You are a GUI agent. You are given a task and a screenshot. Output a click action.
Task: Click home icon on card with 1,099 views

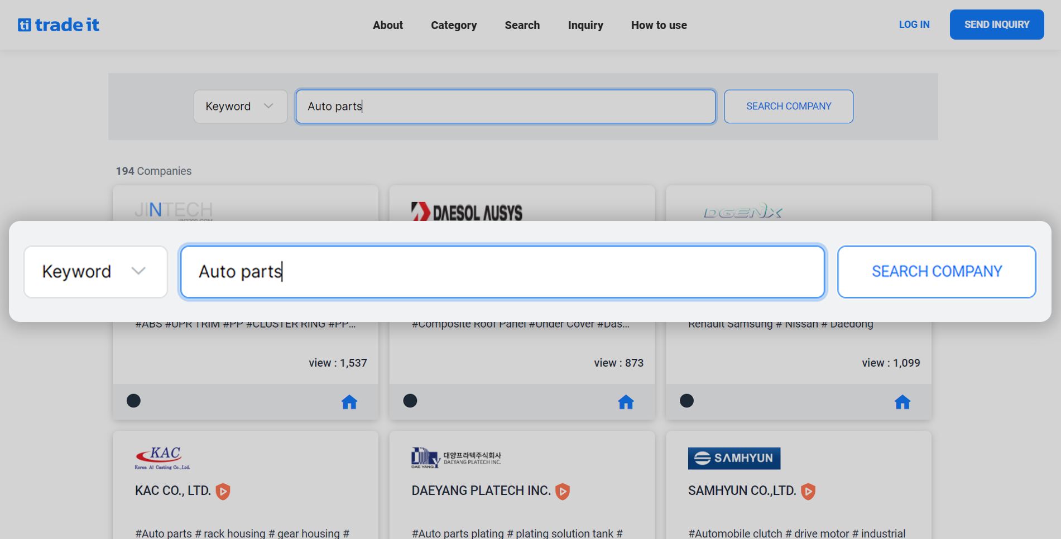[x=902, y=402]
